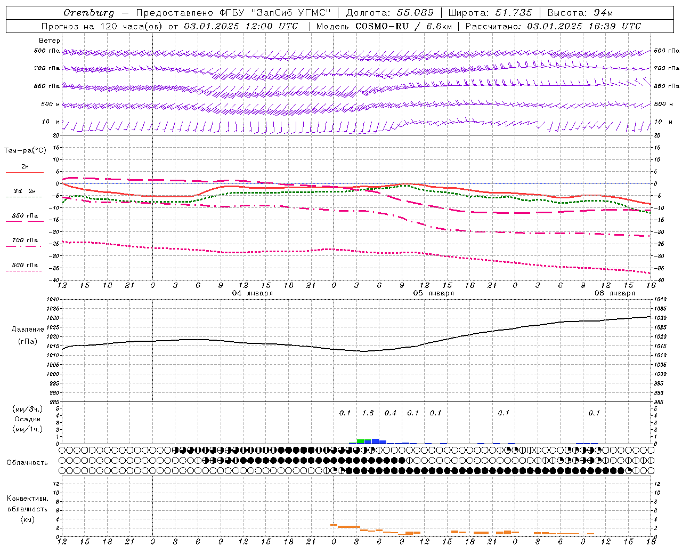Click the 0.4 precipitation amount value
The width and height of the screenshot is (682, 546).
[391, 413]
